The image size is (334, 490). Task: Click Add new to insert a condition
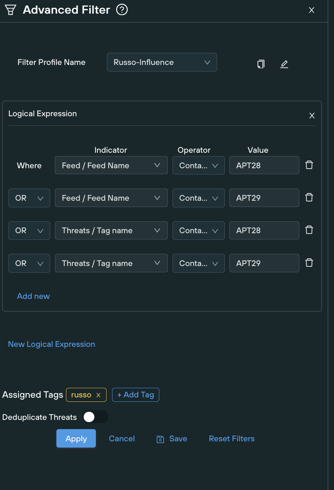coord(33,296)
